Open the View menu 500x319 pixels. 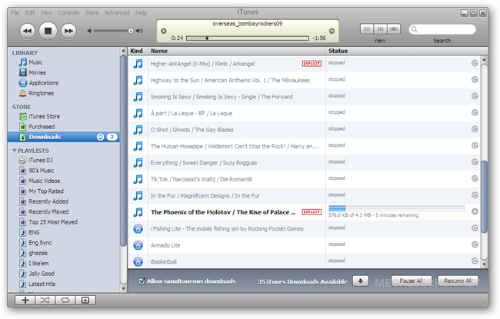click(x=46, y=13)
